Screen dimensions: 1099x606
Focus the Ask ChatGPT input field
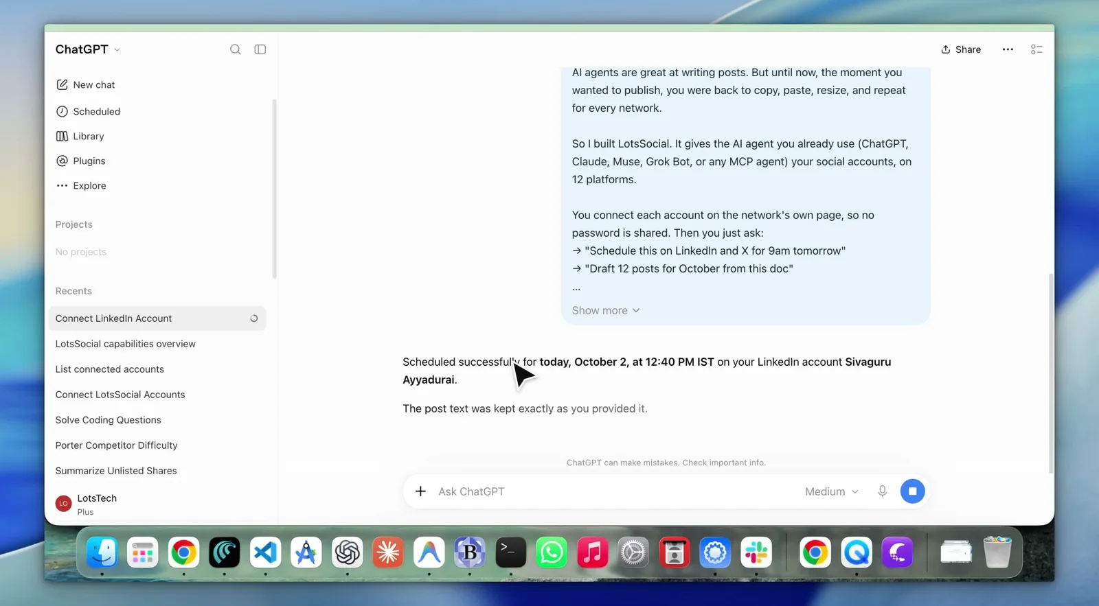615,491
